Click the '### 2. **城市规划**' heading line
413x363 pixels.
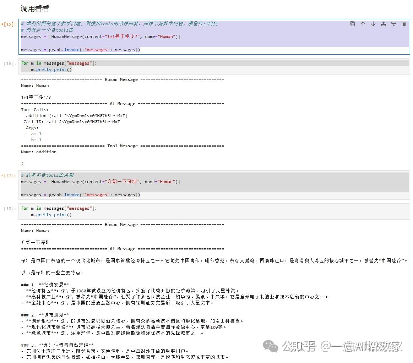pos(45,315)
